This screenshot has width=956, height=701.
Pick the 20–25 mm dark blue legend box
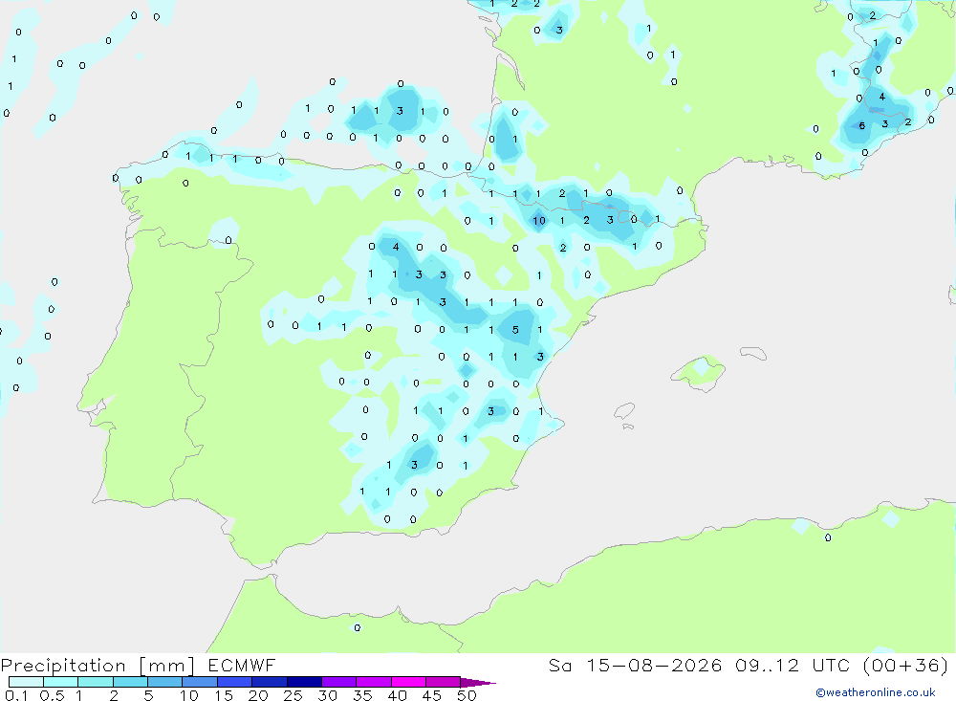click(x=270, y=682)
